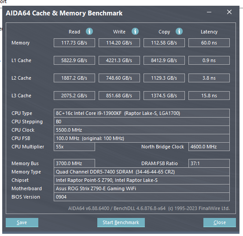Viewport: 243px width, 236px height.
Task: Click the Write column header
Action: click(119, 32)
